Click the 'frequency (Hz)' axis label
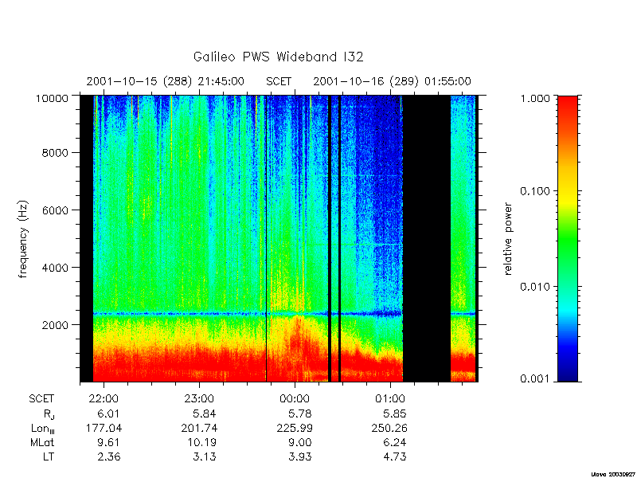This screenshot has height=478, width=637. (23, 239)
